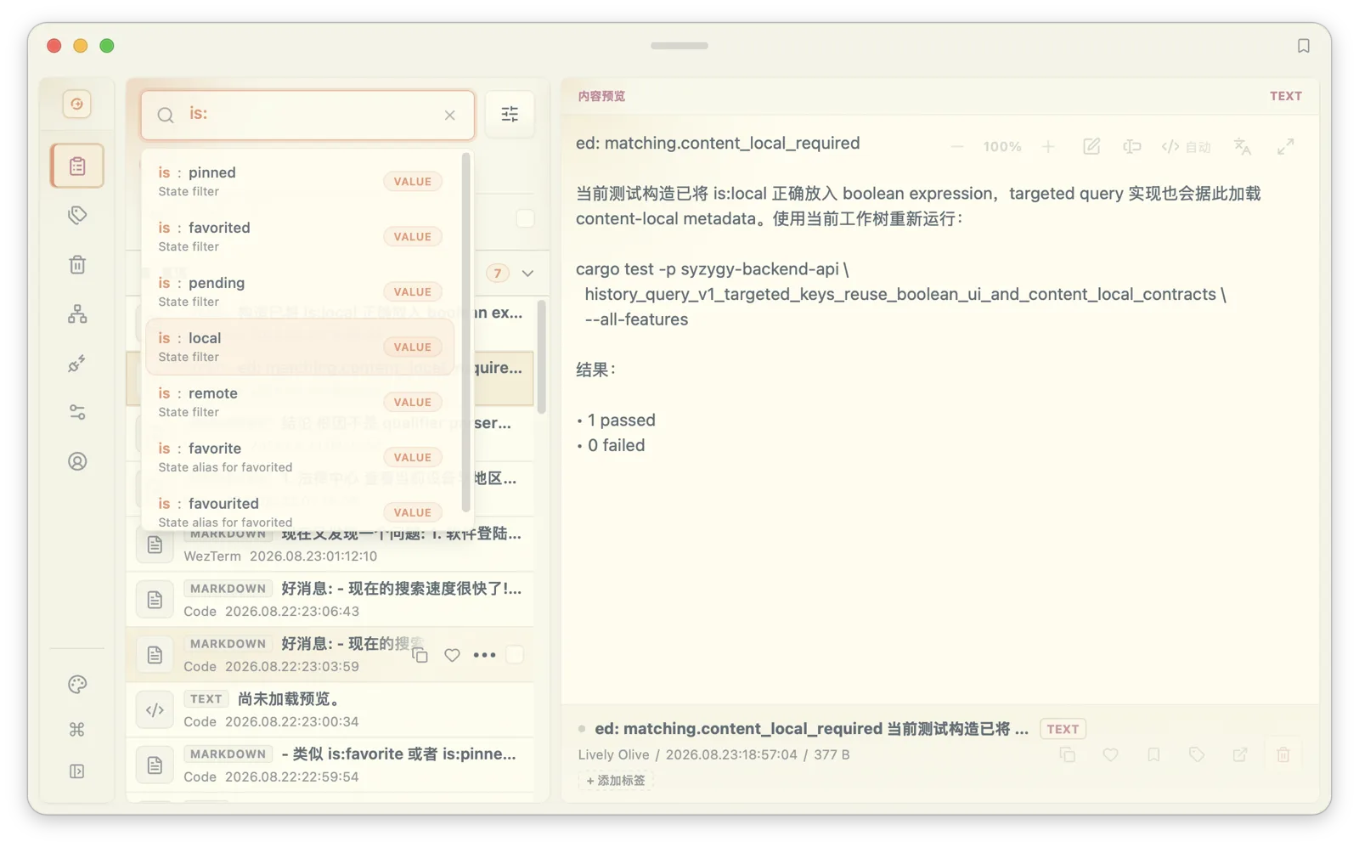Expand the preview to fullscreen
The width and height of the screenshot is (1359, 847).
click(x=1286, y=147)
